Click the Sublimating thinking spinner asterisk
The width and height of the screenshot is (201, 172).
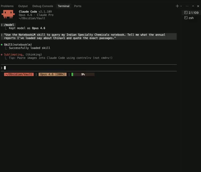2,55
